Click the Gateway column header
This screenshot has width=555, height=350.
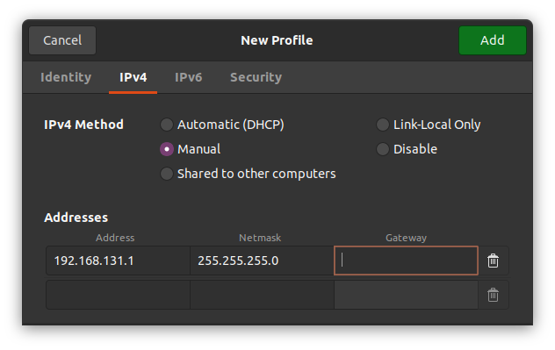406,238
